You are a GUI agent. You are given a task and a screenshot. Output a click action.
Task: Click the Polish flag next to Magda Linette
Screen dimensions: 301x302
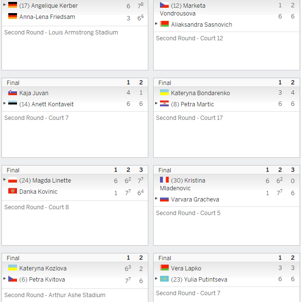click(x=13, y=180)
